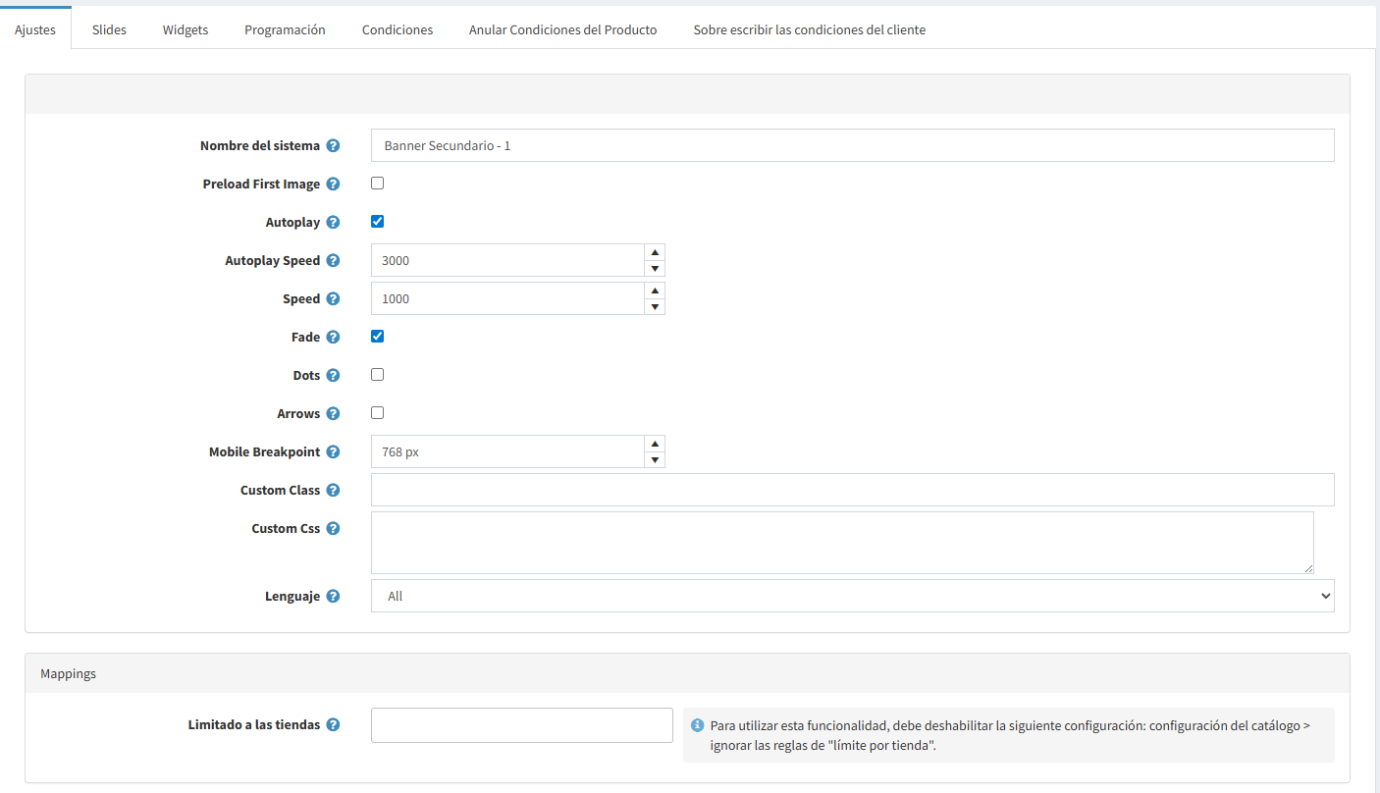Switch to the Slides tab
This screenshot has width=1380, height=793.
click(x=109, y=29)
